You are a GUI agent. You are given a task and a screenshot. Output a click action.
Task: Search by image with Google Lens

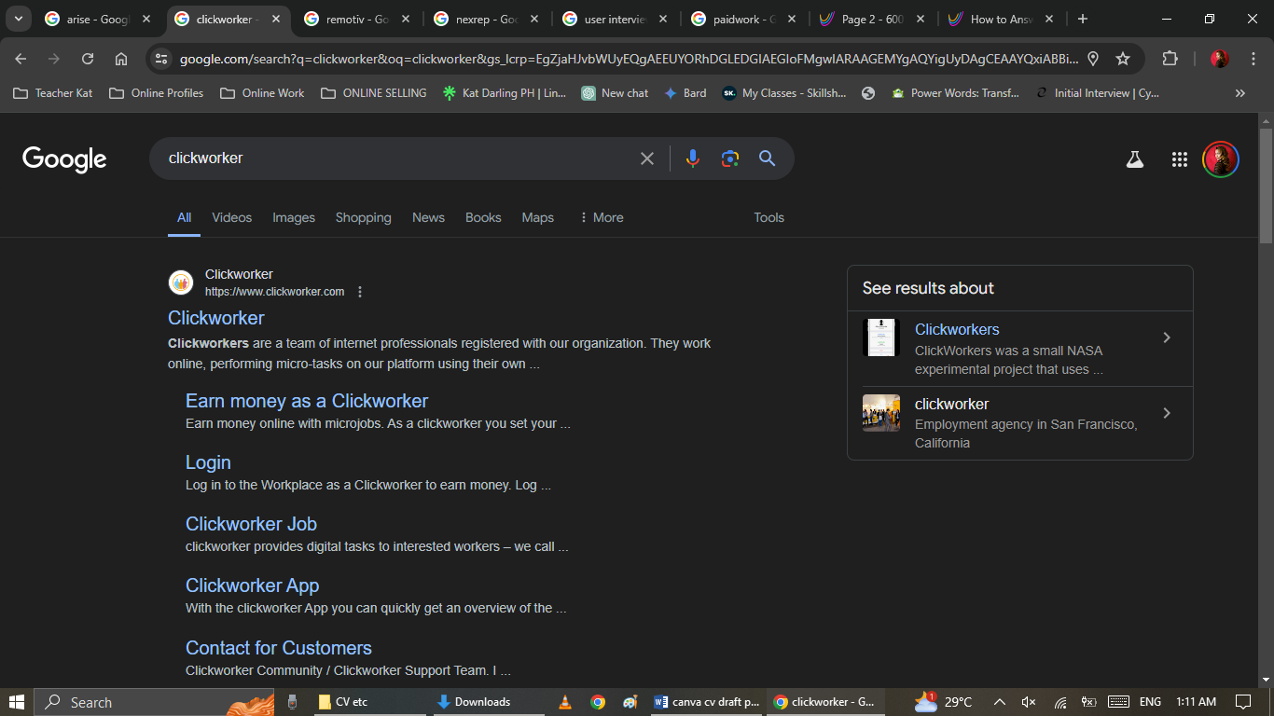pos(730,158)
